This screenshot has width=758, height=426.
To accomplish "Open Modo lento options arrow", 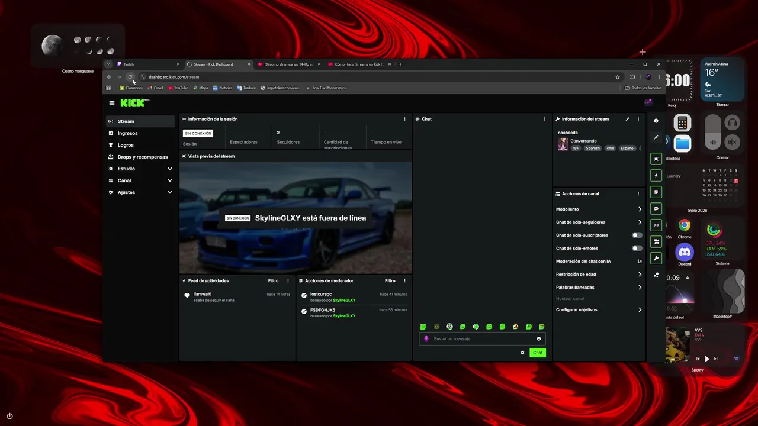I will [640, 209].
